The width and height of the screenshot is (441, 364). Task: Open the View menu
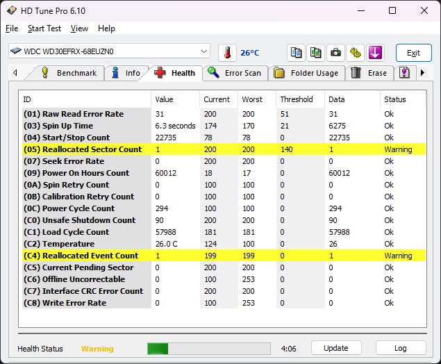click(x=79, y=28)
